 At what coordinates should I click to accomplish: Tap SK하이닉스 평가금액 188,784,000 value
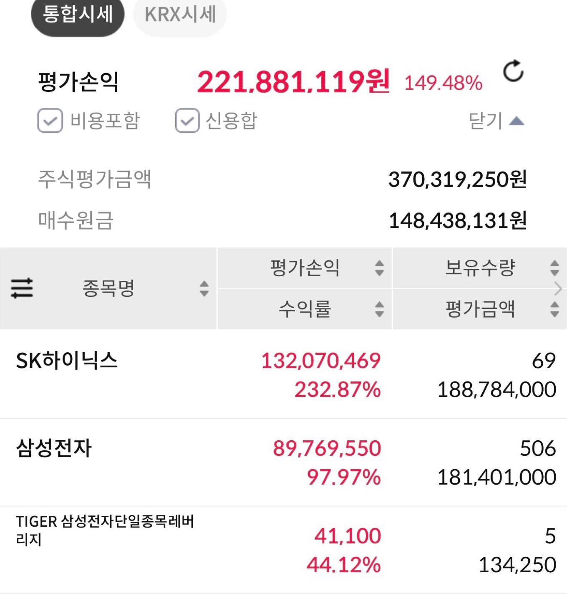496,390
